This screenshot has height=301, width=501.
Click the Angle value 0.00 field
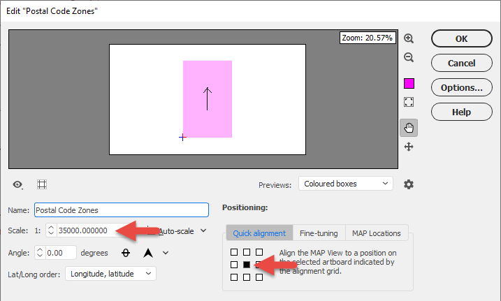pyautogui.click(x=61, y=253)
